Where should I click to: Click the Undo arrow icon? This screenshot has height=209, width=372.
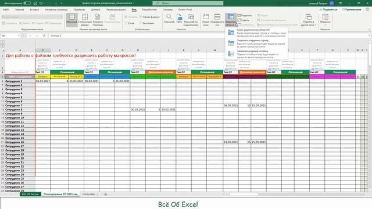click(x=41, y=3)
